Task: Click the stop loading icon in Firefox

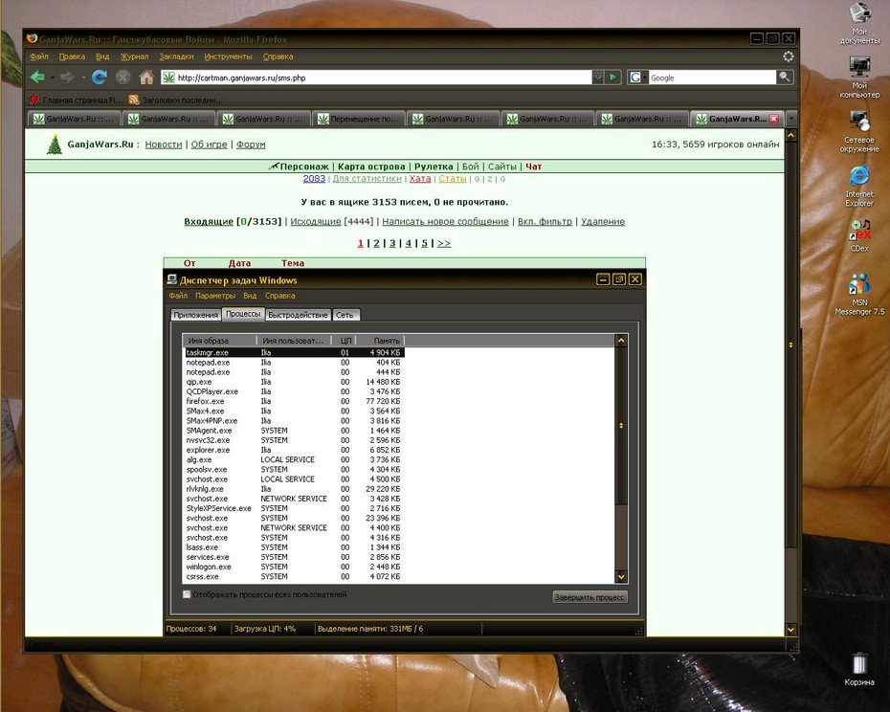Action: (x=122, y=78)
